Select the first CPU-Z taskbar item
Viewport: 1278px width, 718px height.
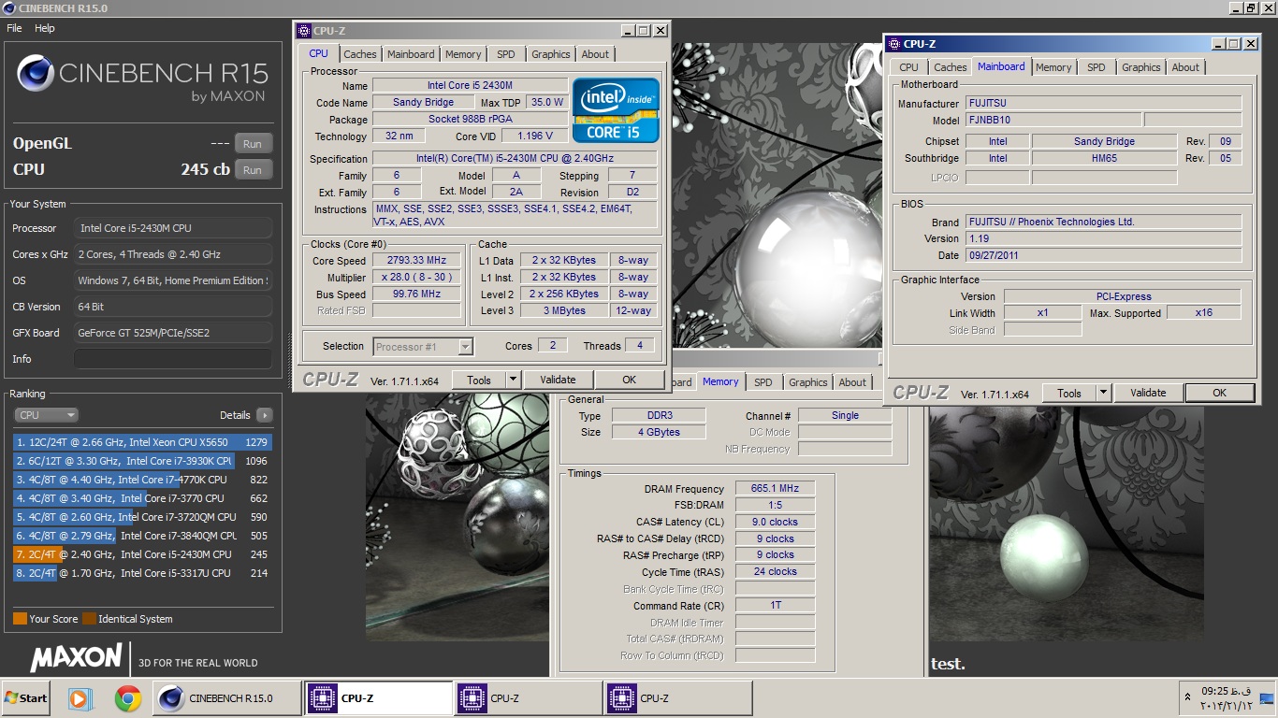pos(379,698)
